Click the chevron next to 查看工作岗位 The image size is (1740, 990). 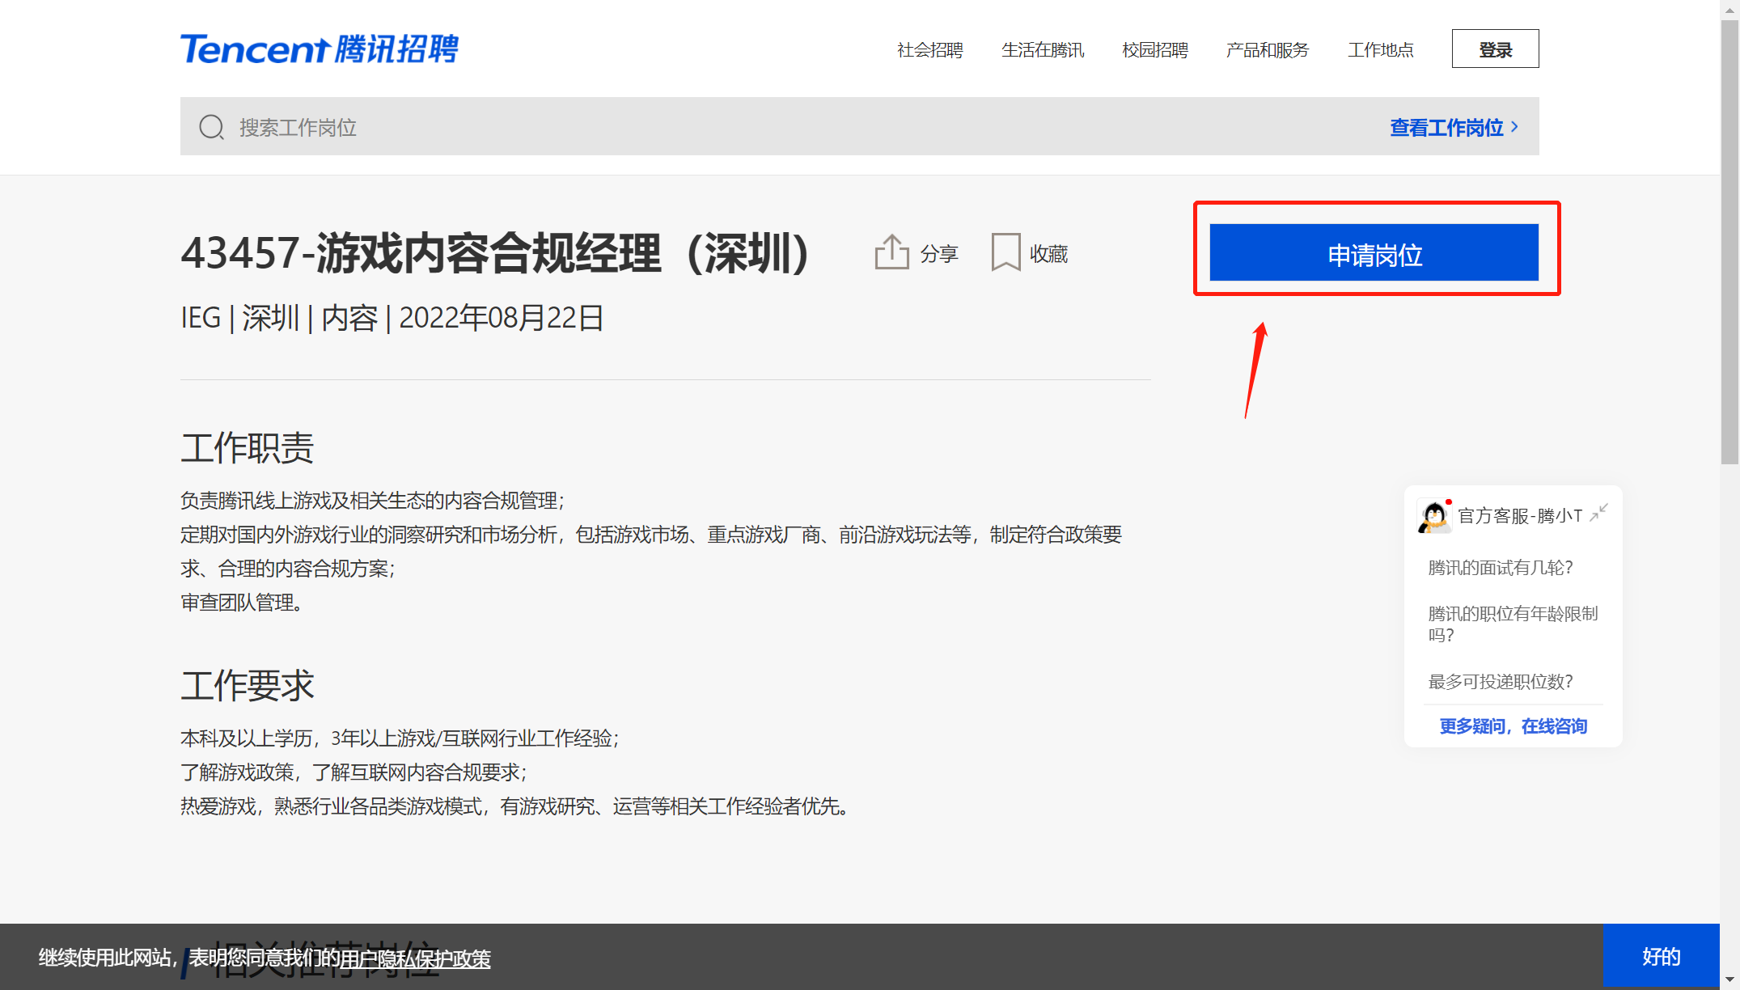point(1514,127)
